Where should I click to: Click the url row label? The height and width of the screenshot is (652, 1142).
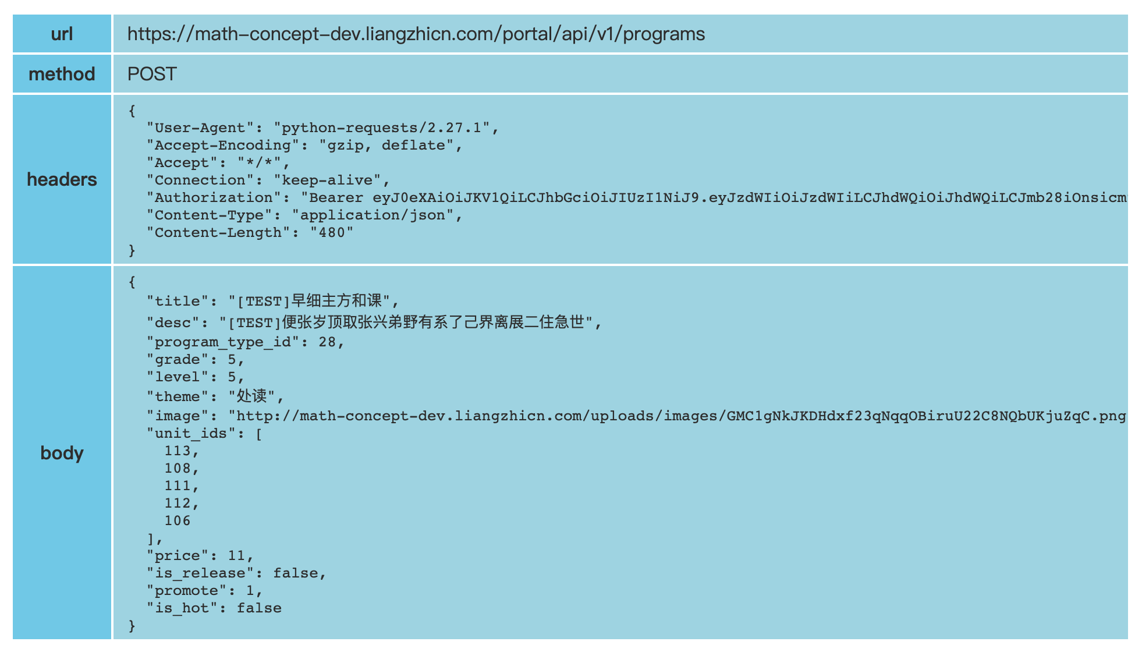pos(62,34)
